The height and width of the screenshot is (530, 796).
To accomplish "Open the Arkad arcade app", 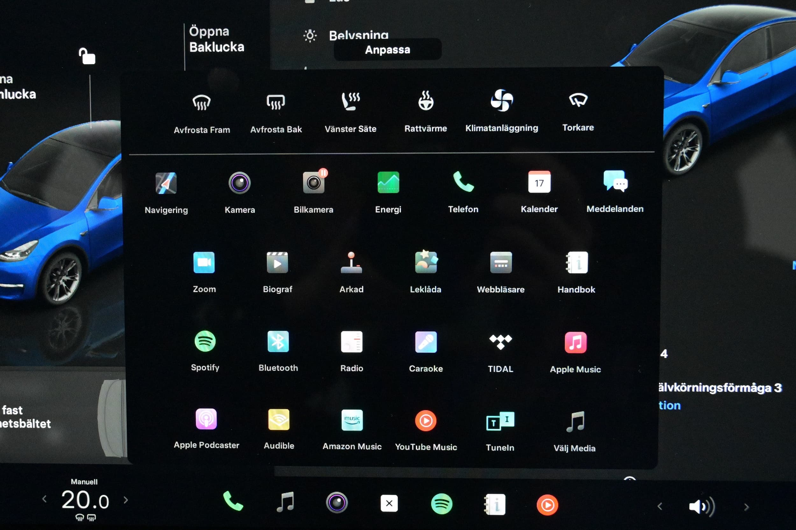I will coord(351,272).
